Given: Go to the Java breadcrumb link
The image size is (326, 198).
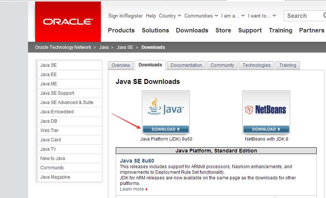Looking at the screenshot, I should [104, 47].
